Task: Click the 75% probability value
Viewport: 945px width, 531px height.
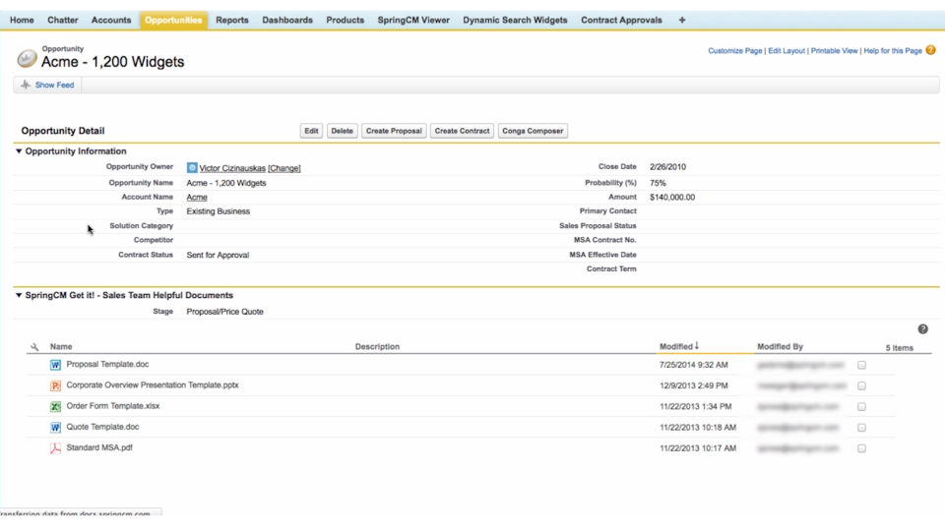Action: (x=658, y=183)
